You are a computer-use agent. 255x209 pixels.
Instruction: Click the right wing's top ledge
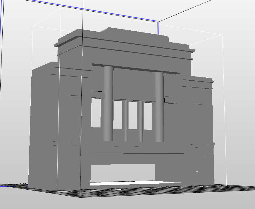[198, 79]
